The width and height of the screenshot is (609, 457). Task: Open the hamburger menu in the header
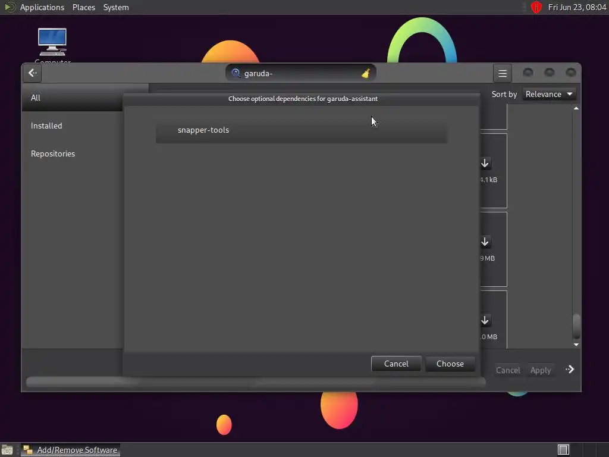[502, 73]
